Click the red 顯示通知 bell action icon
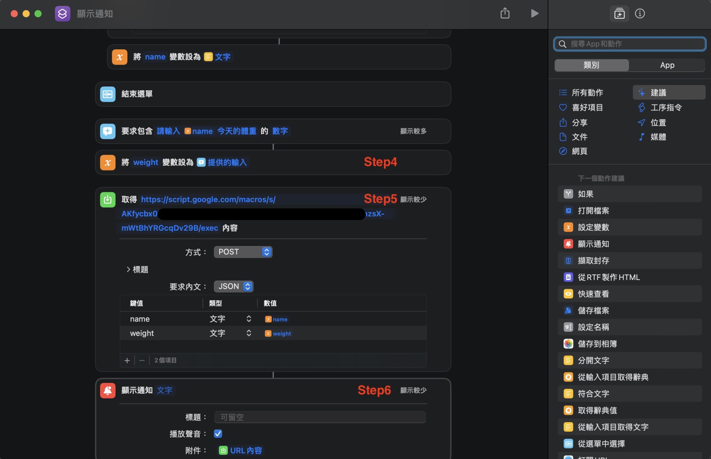The image size is (711, 459). click(108, 390)
